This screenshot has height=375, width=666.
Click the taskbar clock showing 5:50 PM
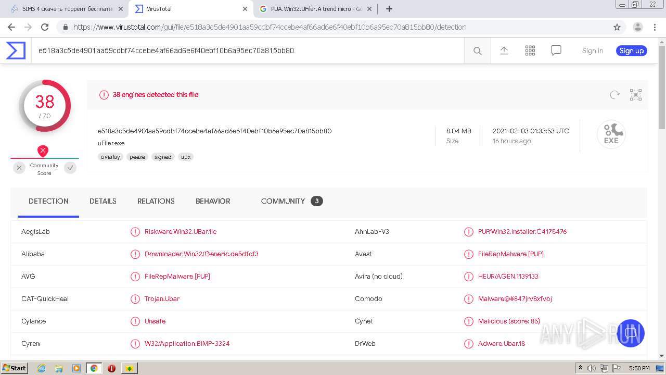639,368
